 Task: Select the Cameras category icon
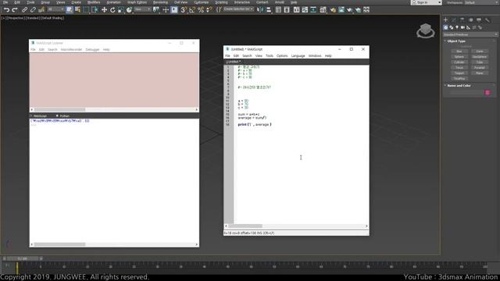click(462, 27)
